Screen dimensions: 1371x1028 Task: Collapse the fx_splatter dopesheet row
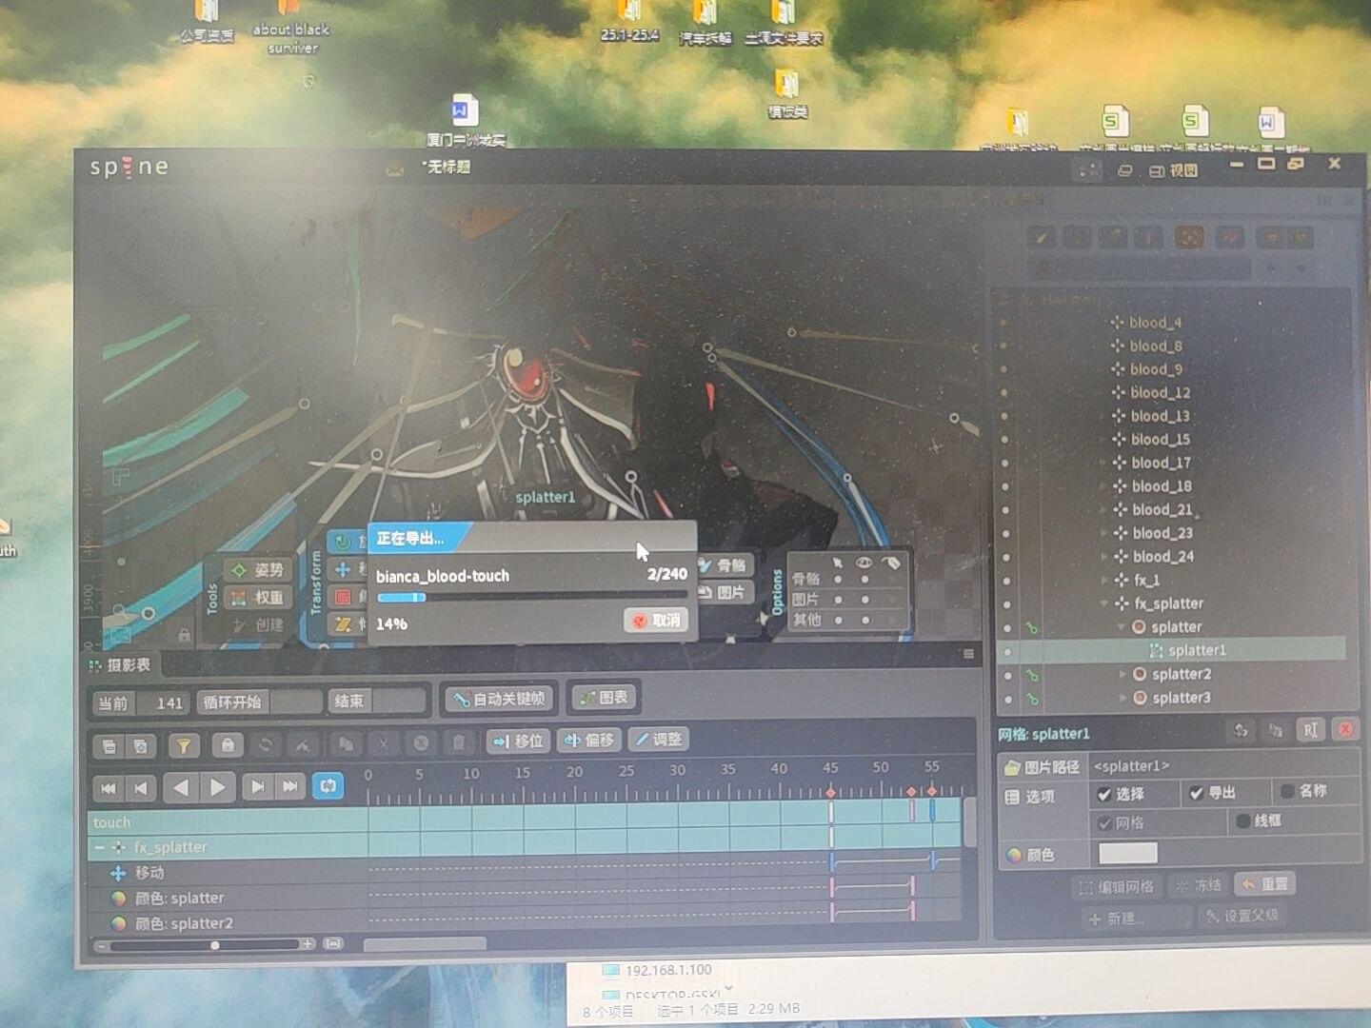(x=99, y=847)
